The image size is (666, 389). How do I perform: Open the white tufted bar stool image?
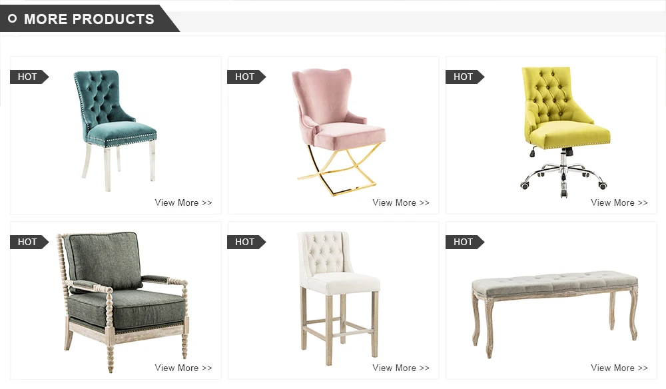338,298
